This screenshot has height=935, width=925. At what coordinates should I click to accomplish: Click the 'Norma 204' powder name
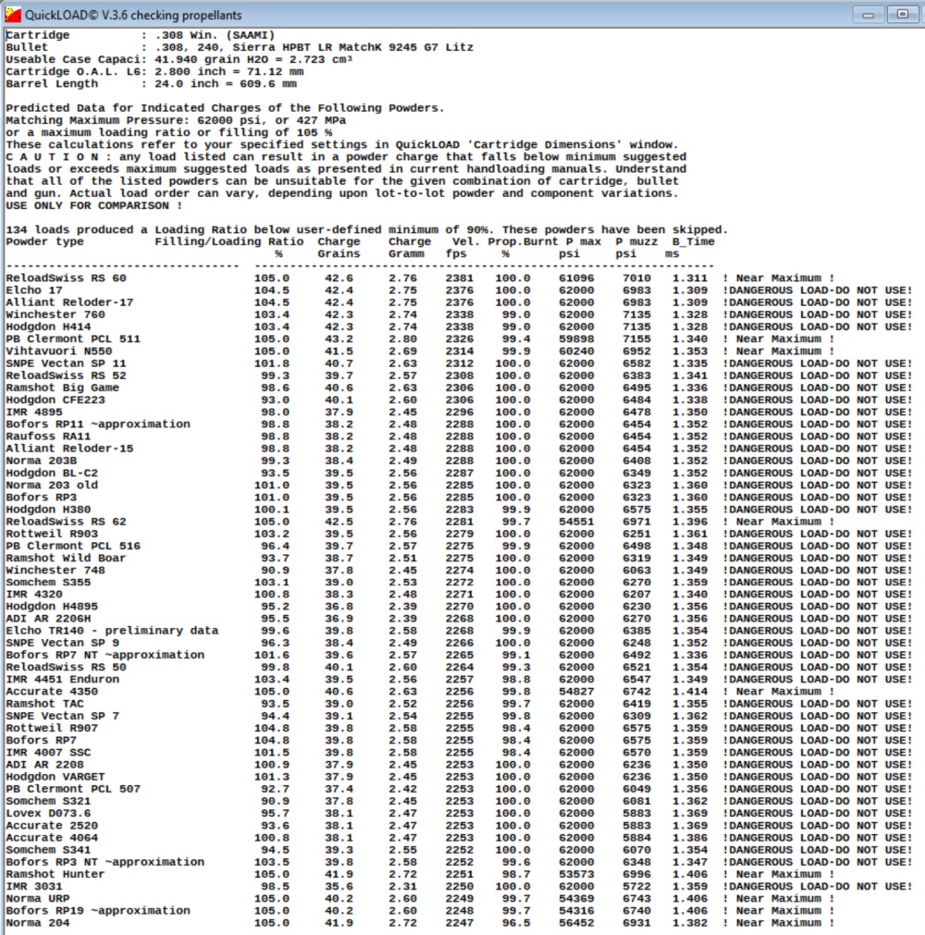38,923
